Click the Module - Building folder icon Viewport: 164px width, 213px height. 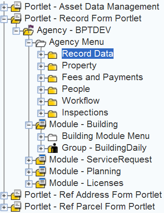click(41, 124)
